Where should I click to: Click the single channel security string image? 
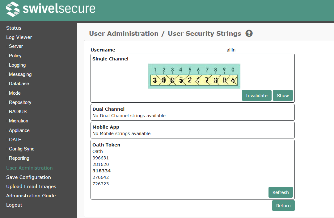(194, 76)
